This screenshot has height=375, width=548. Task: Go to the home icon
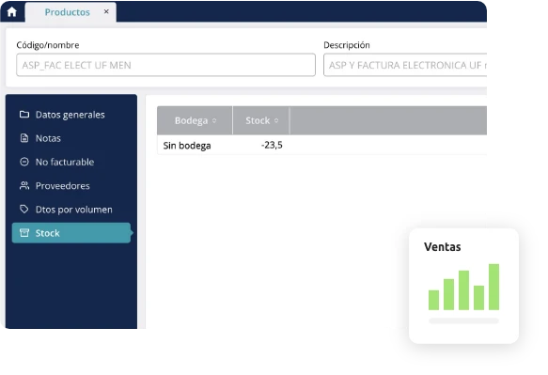[x=12, y=12]
